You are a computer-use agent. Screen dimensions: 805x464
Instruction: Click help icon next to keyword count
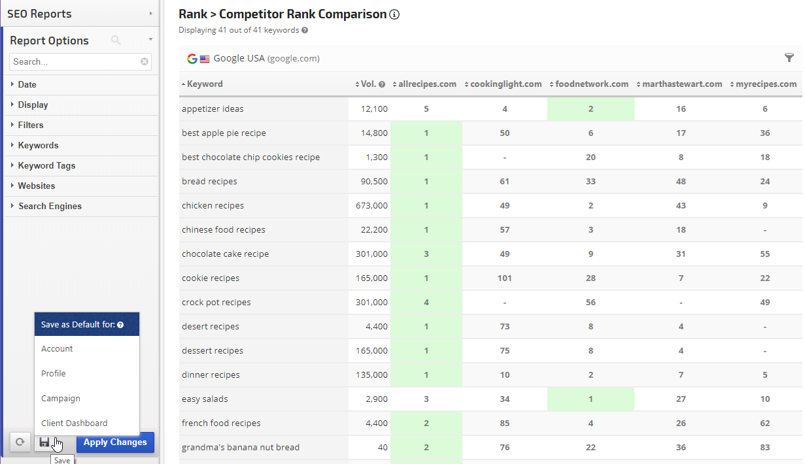305,30
